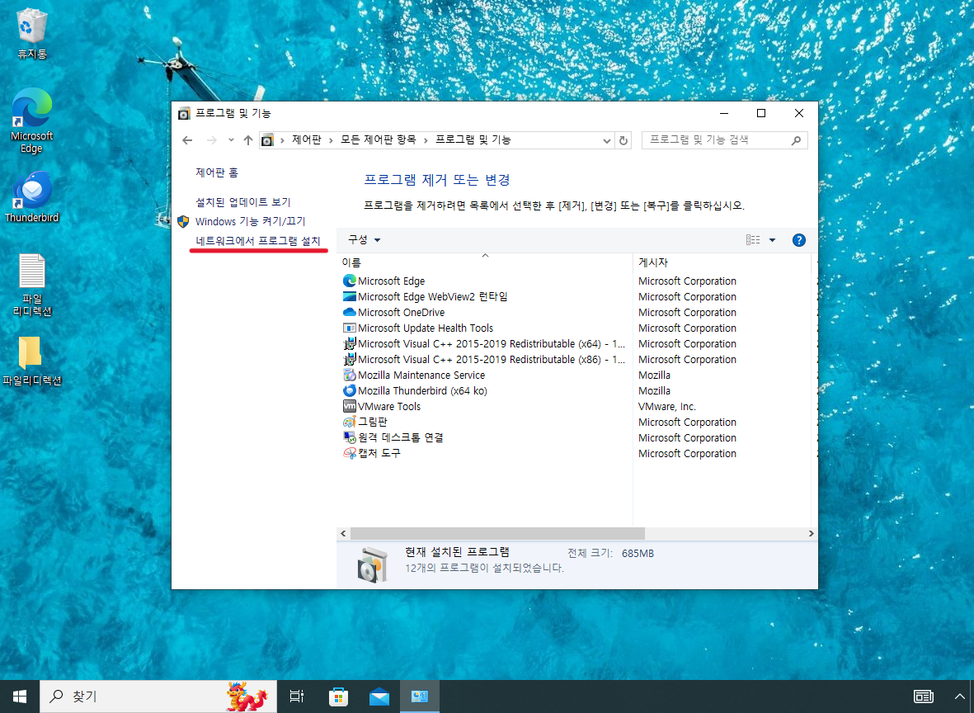Select Microsoft Edge desktop shortcut
This screenshot has width=974, height=713.
(x=31, y=120)
